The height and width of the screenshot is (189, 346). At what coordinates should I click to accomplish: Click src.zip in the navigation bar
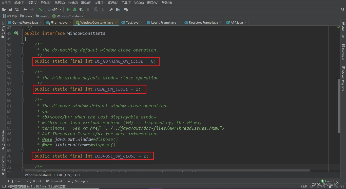coord(10,16)
